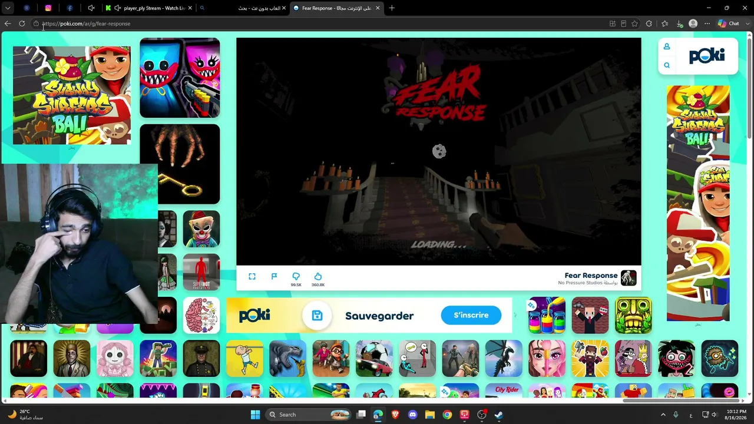
Task: Enter fullscreen mode for Fear Response
Action: click(x=252, y=277)
